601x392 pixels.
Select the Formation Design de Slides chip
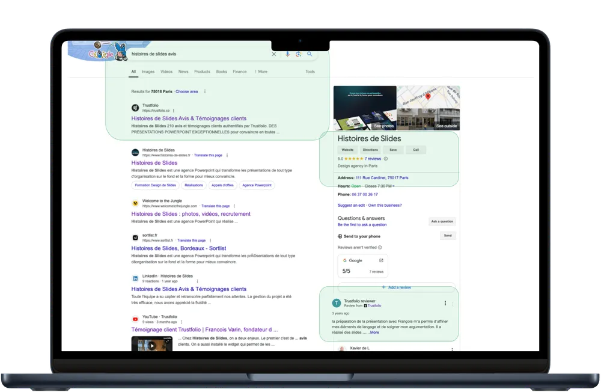155,185
